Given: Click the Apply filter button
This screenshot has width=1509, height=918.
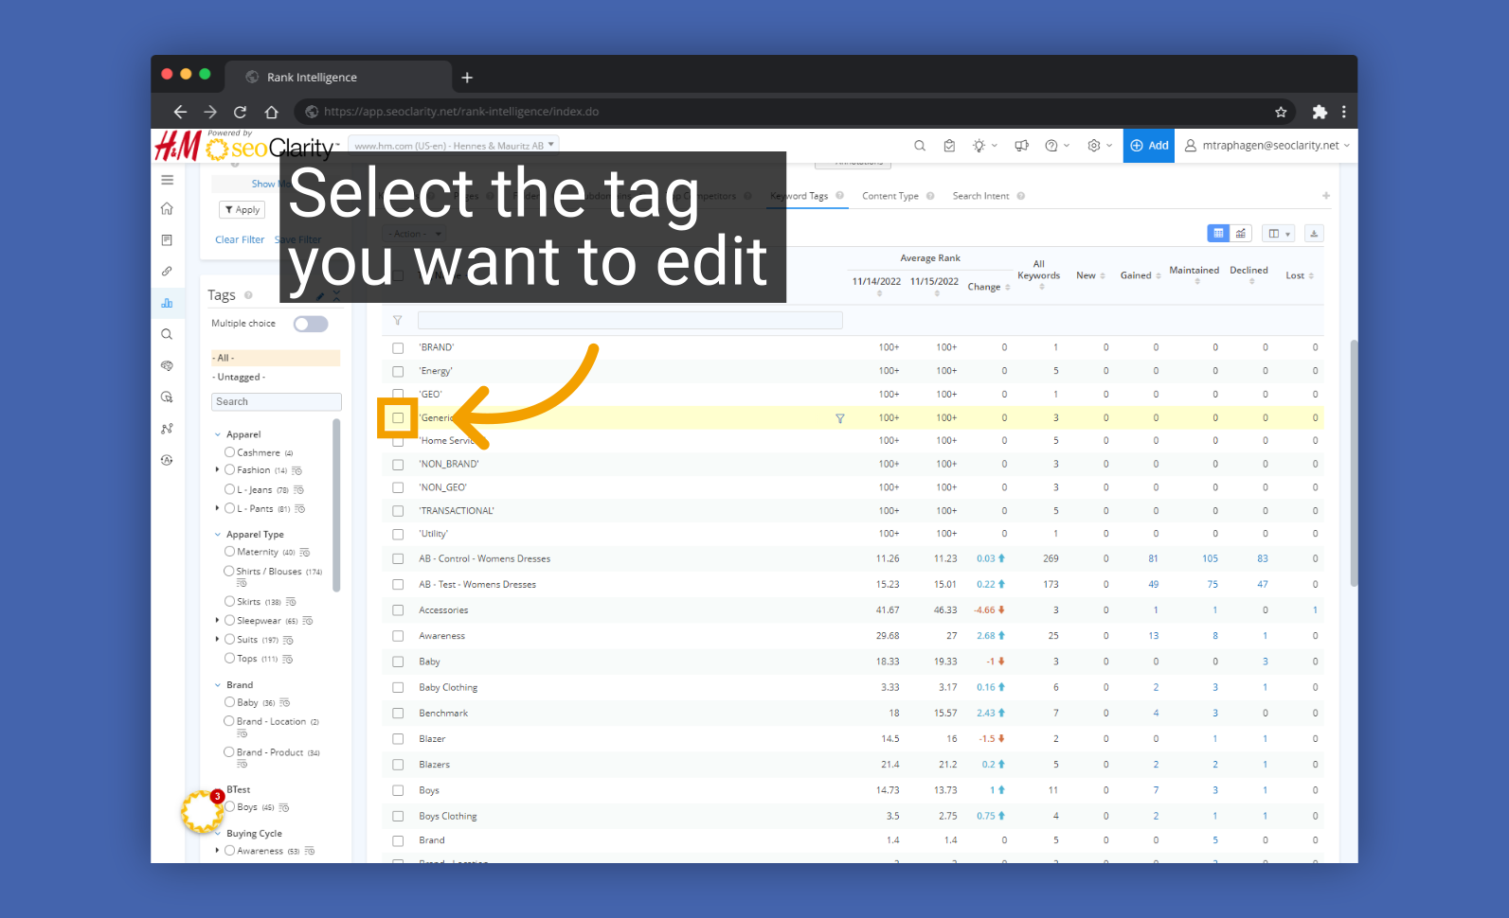Looking at the screenshot, I should 243,210.
